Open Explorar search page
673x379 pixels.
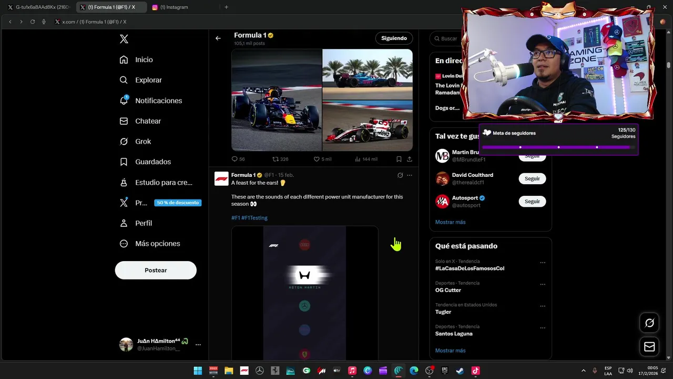click(140, 80)
